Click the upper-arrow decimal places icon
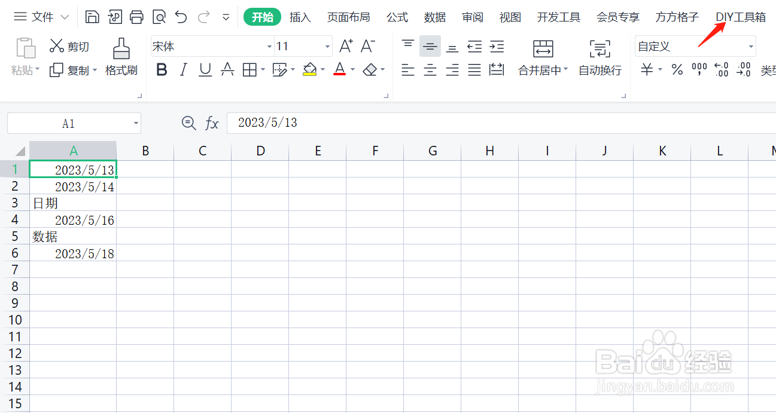This screenshot has height=413, width=776. 722,70
